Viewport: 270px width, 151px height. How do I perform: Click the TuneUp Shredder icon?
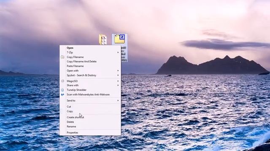62,90
